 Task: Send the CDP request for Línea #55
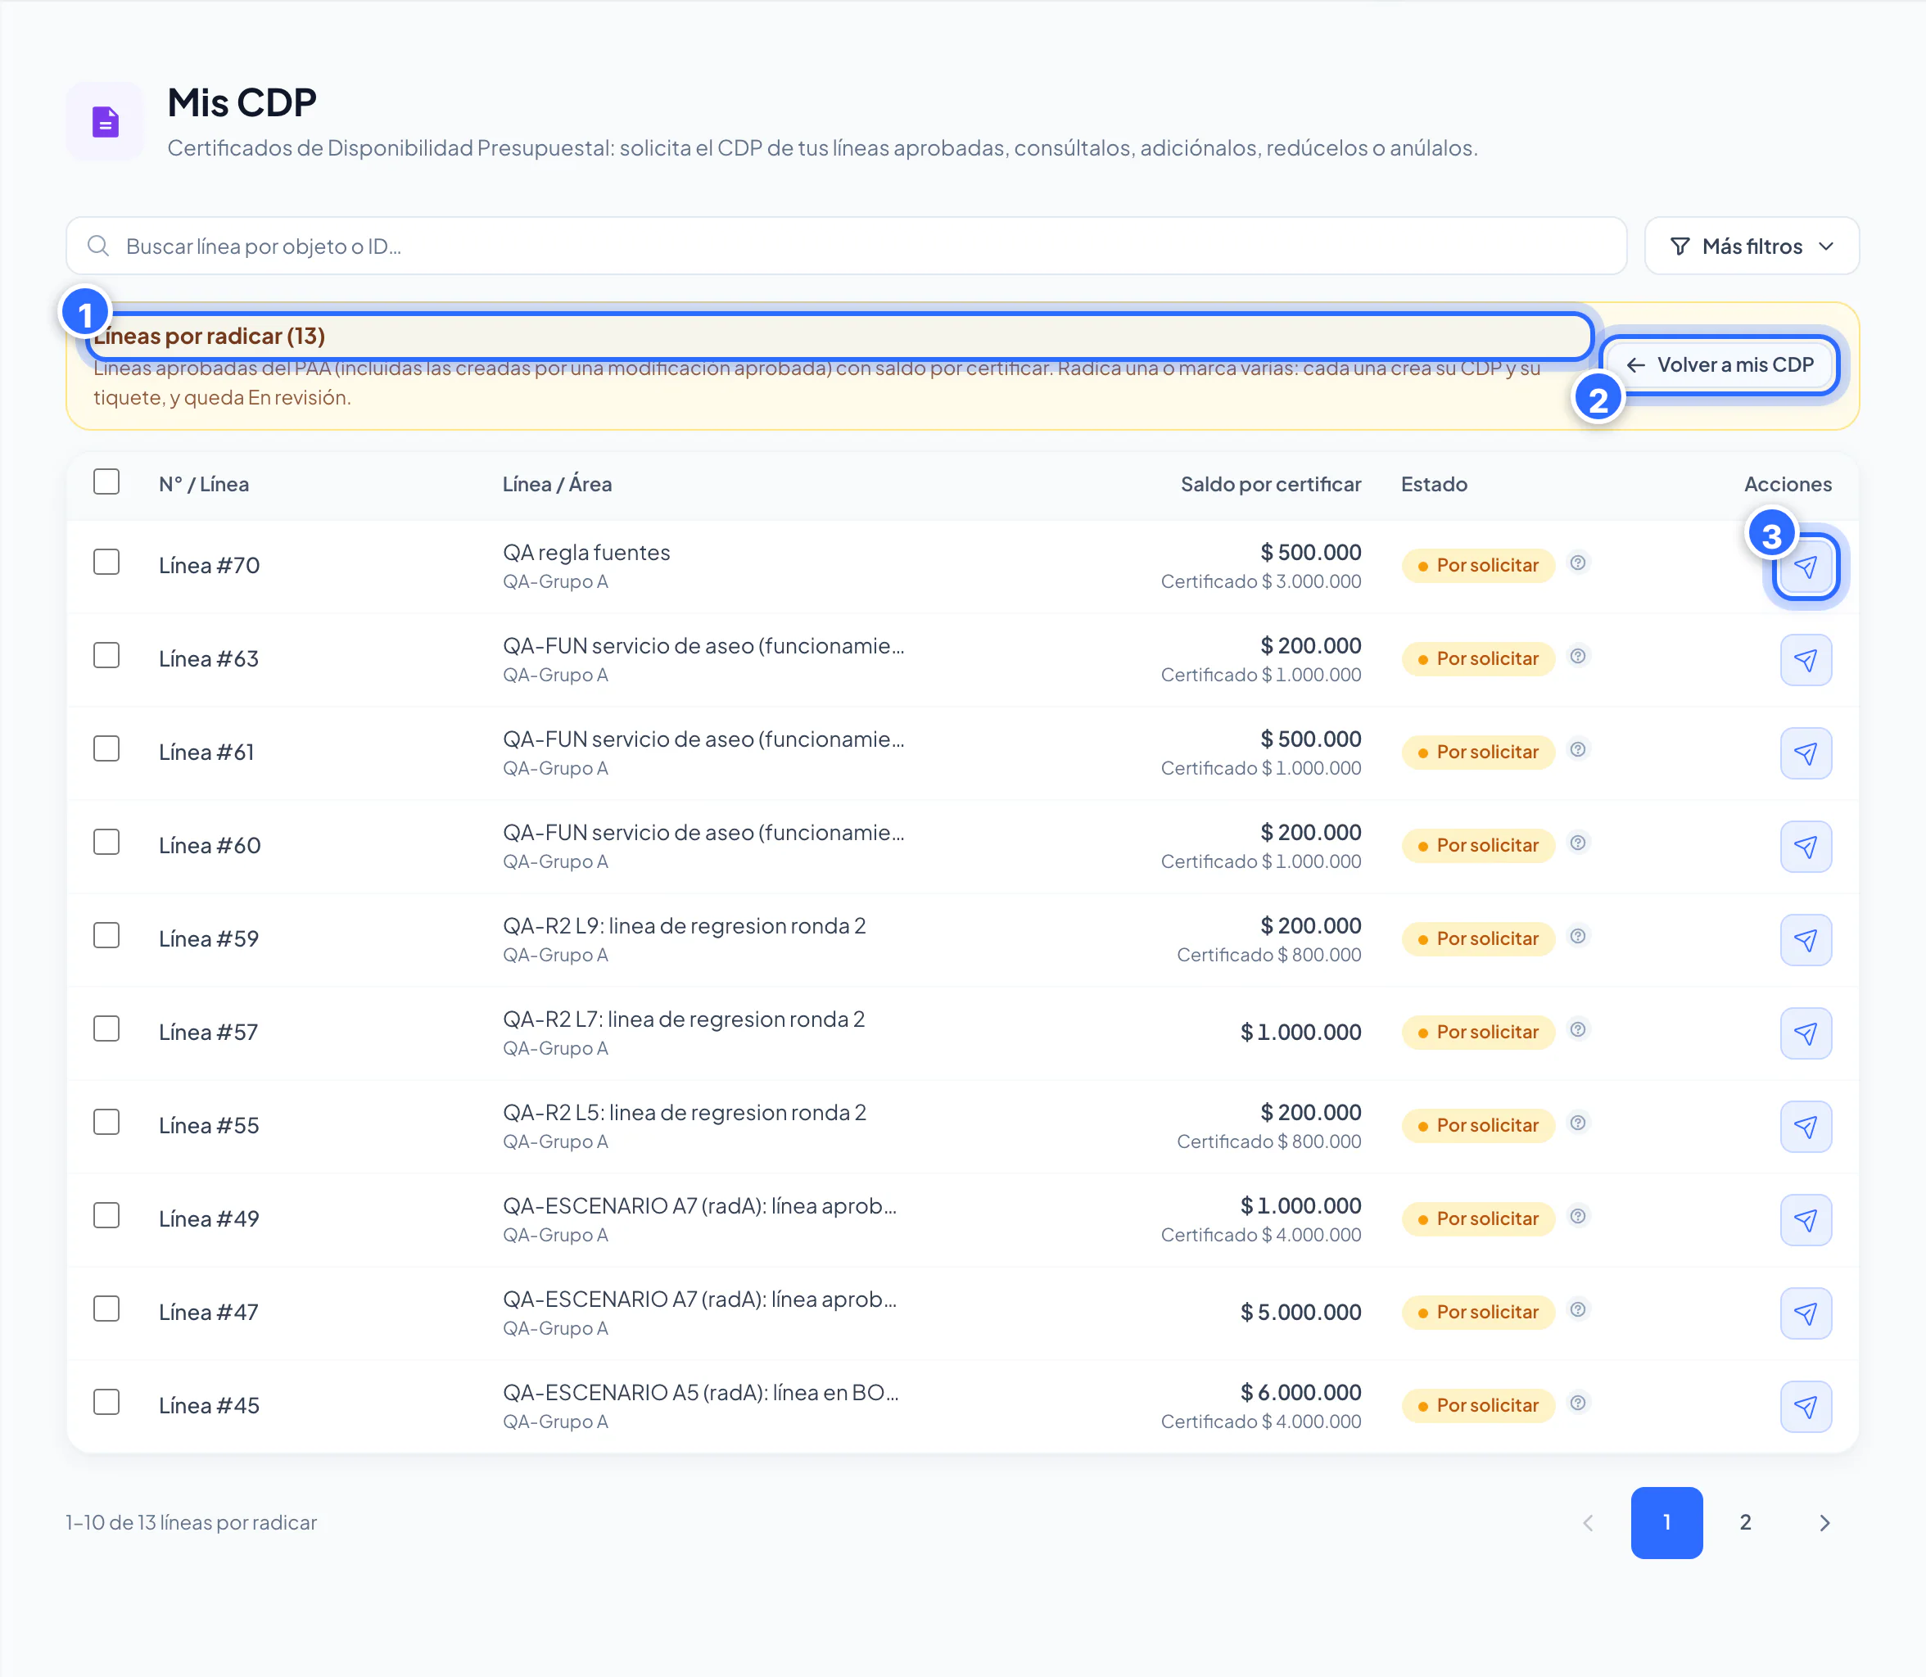tap(1806, 1127)
